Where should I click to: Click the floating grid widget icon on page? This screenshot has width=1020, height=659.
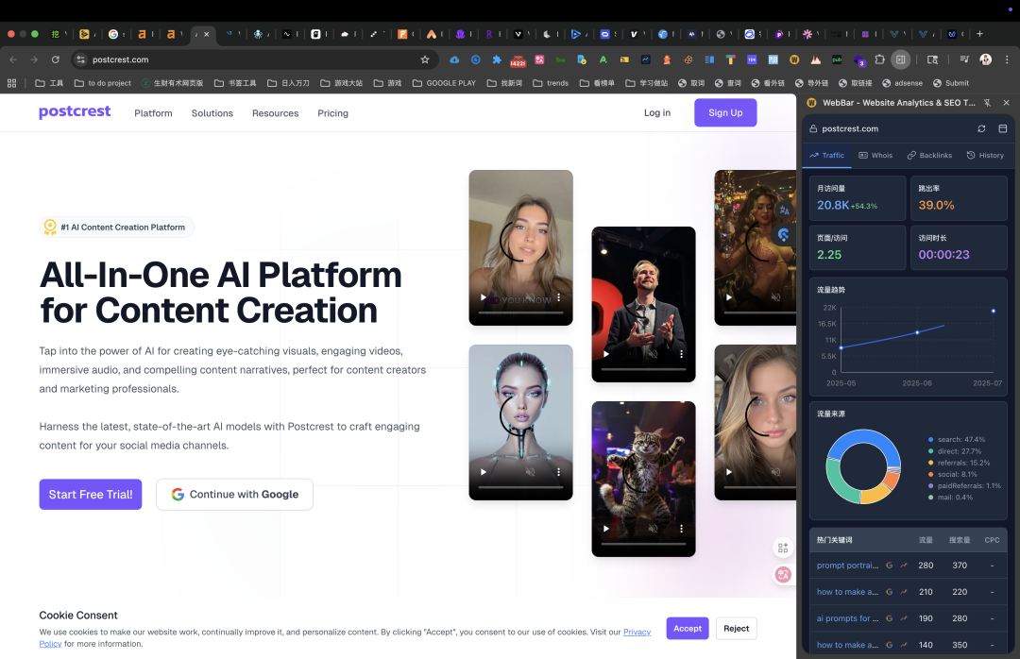tap(783, 548)
